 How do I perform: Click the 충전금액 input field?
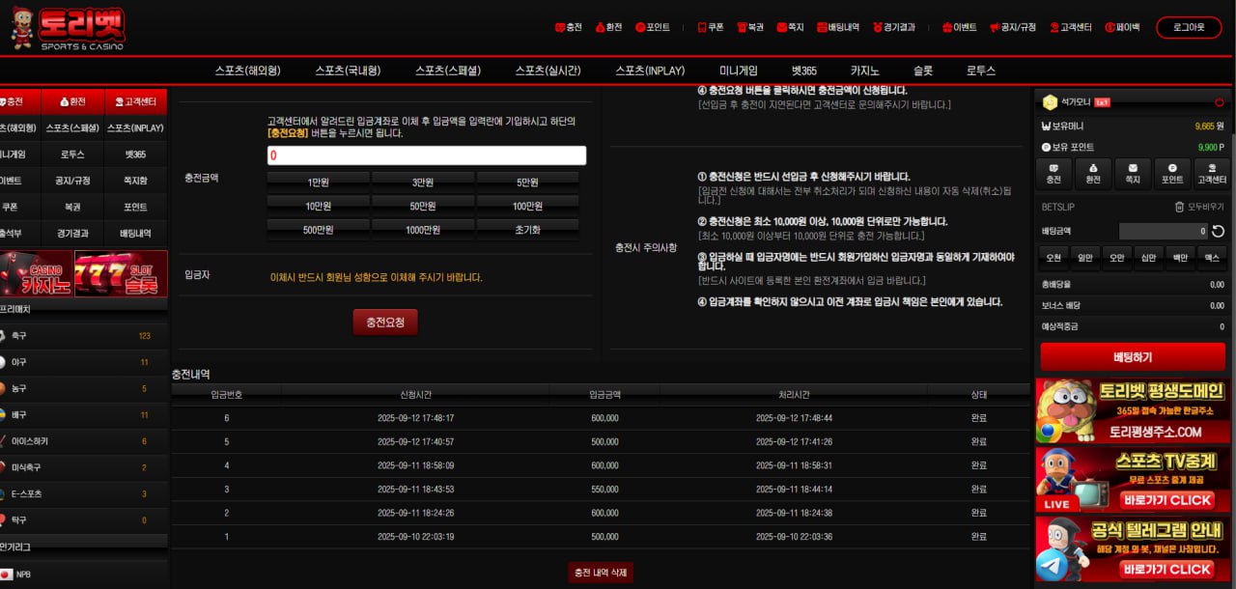click(426, 155)
